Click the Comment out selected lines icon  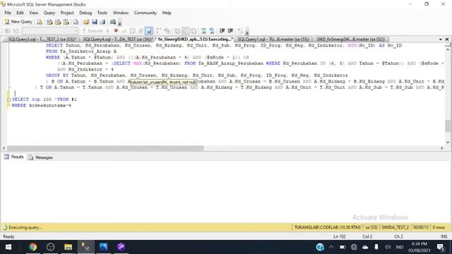coord(203,31)
